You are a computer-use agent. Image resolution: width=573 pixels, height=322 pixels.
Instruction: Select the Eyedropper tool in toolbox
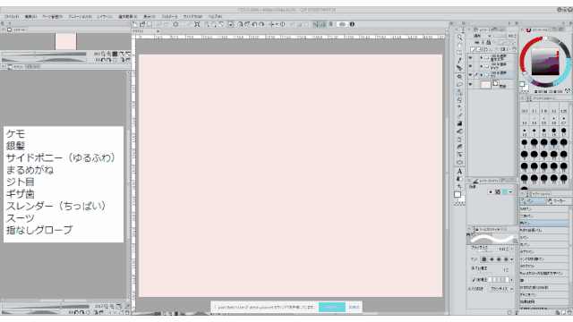coord(459,61)
